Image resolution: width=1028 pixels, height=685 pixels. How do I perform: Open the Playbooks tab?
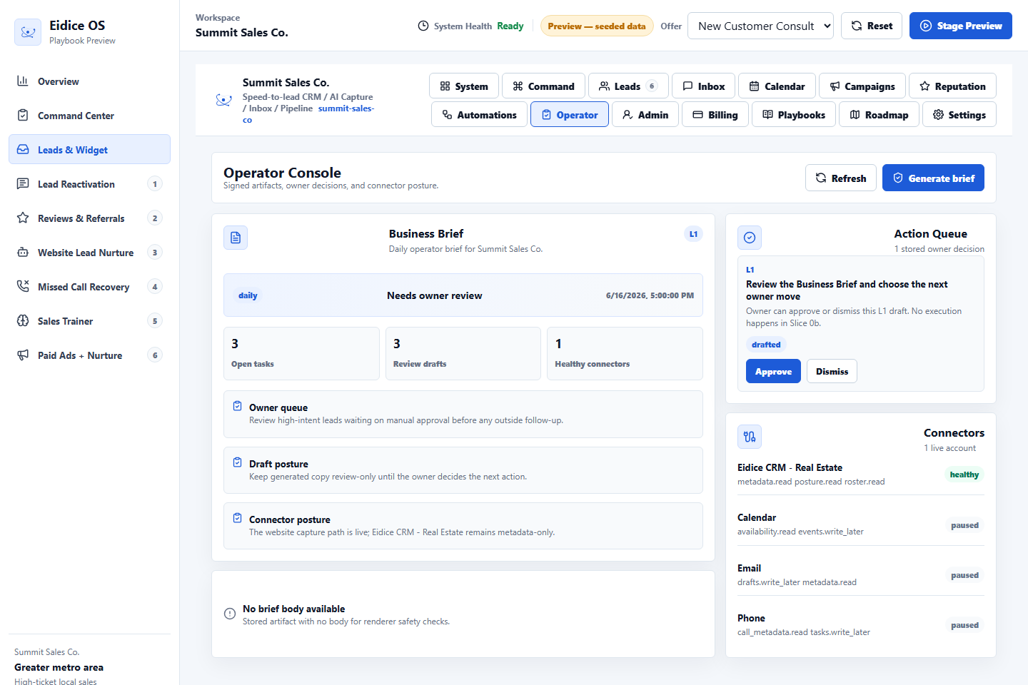[x=794, y=114]
